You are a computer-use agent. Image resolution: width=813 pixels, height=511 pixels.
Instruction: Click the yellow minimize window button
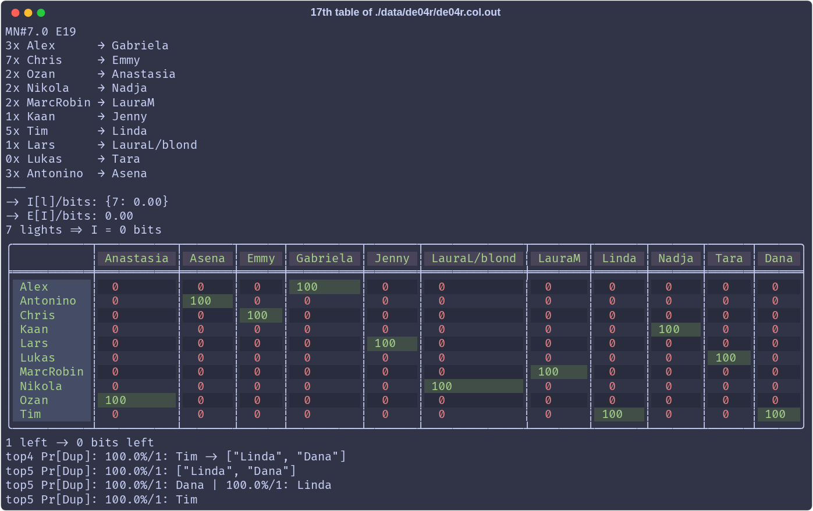[x=28, y=13]
